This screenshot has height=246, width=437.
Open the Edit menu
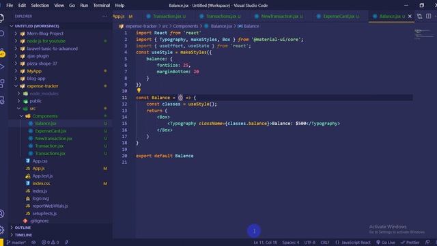[x=22, y=5]
